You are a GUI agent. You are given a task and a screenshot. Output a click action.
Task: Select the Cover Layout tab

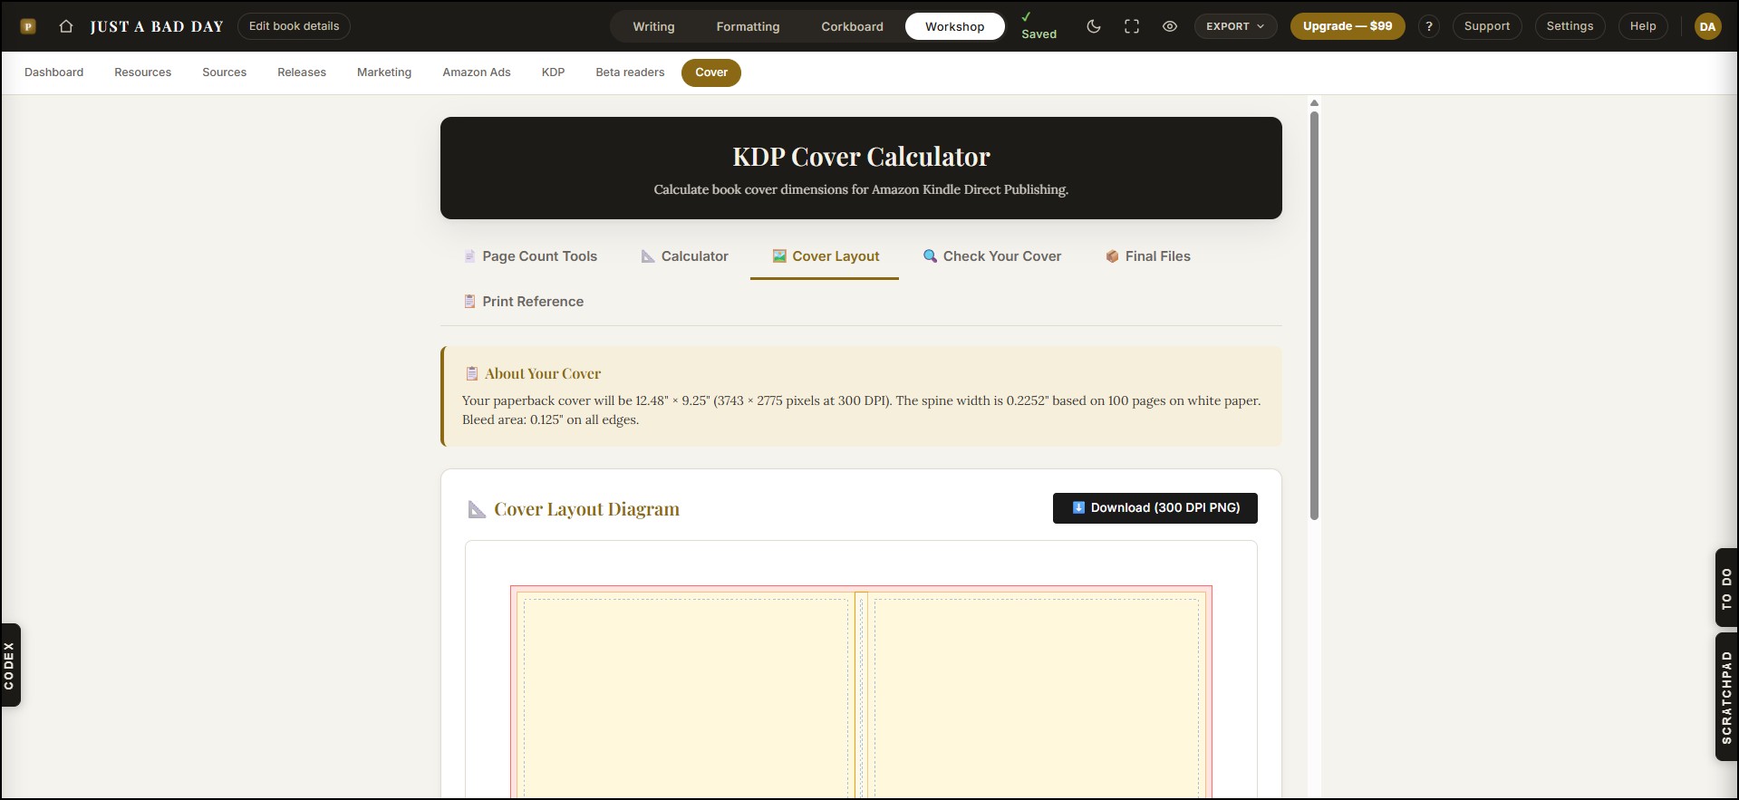coord(825,256)
